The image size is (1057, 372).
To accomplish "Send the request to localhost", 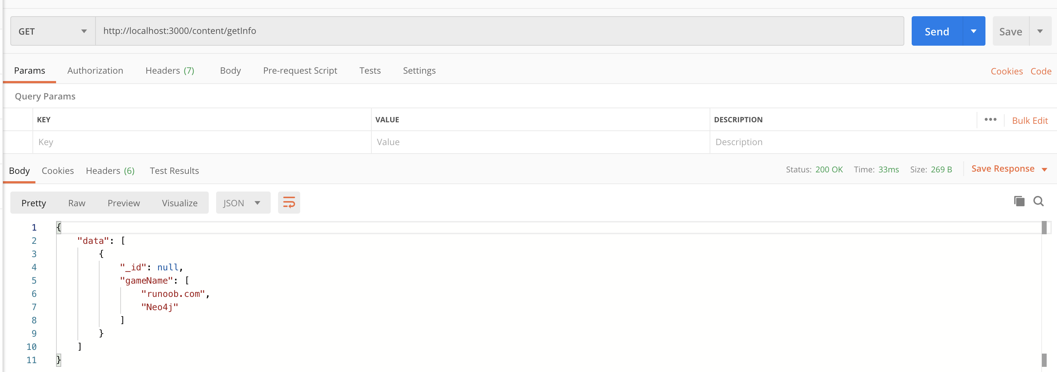I will [x=938, y=31].
